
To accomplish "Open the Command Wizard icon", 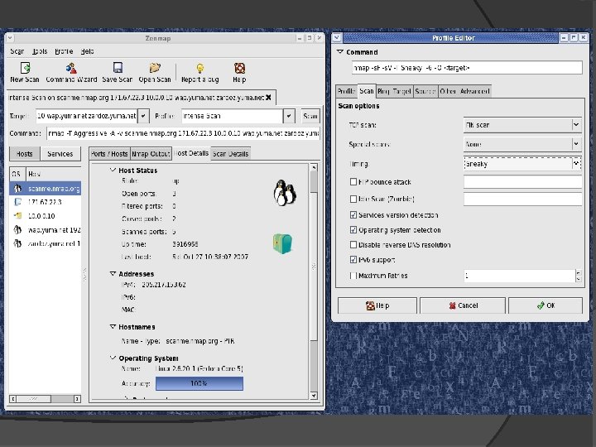I will [x=71, y=68].
